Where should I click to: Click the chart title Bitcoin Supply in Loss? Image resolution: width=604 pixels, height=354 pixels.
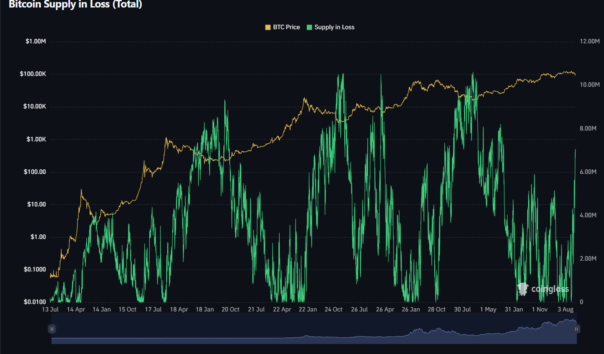point(75,5)
